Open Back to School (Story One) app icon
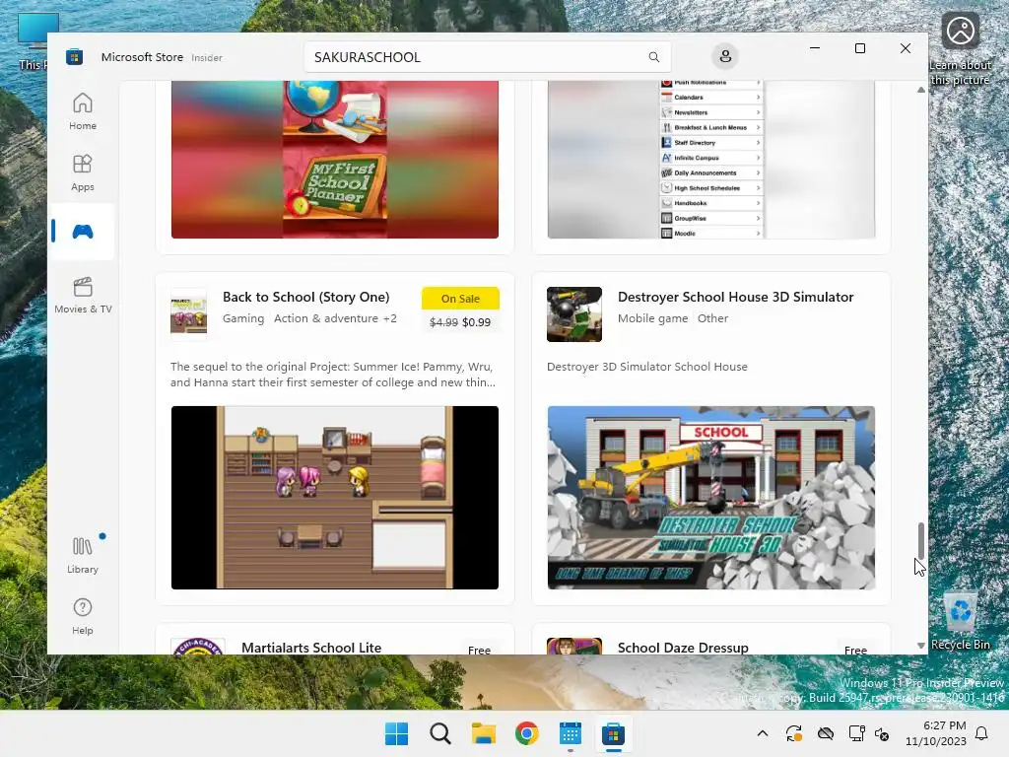Viewport: 1009px width, 757px height. (x=188, y=313)
